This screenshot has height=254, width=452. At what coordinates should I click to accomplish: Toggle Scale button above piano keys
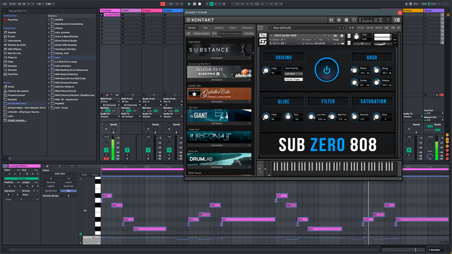tap(95, 175)
